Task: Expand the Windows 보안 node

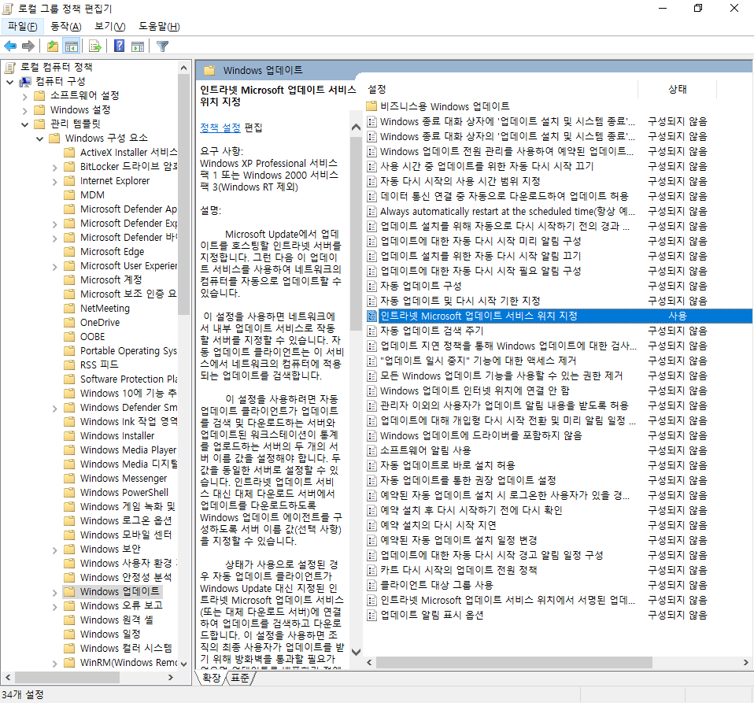Action: [x=55, y=550]
